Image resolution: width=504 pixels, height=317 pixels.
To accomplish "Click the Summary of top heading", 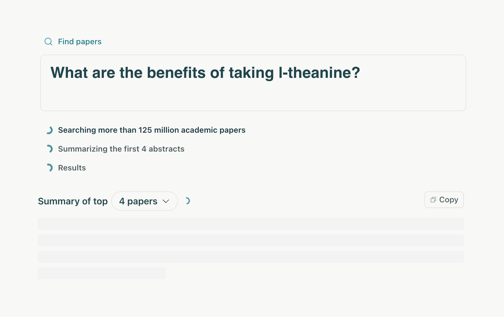I will (x=73, y=201).
